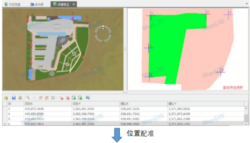The image size is (250, 143).
Task: Select the magic wand tool icon
Action: click(x=28, y=98)
